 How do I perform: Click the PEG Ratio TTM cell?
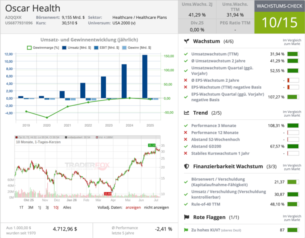tap(235, 26)
